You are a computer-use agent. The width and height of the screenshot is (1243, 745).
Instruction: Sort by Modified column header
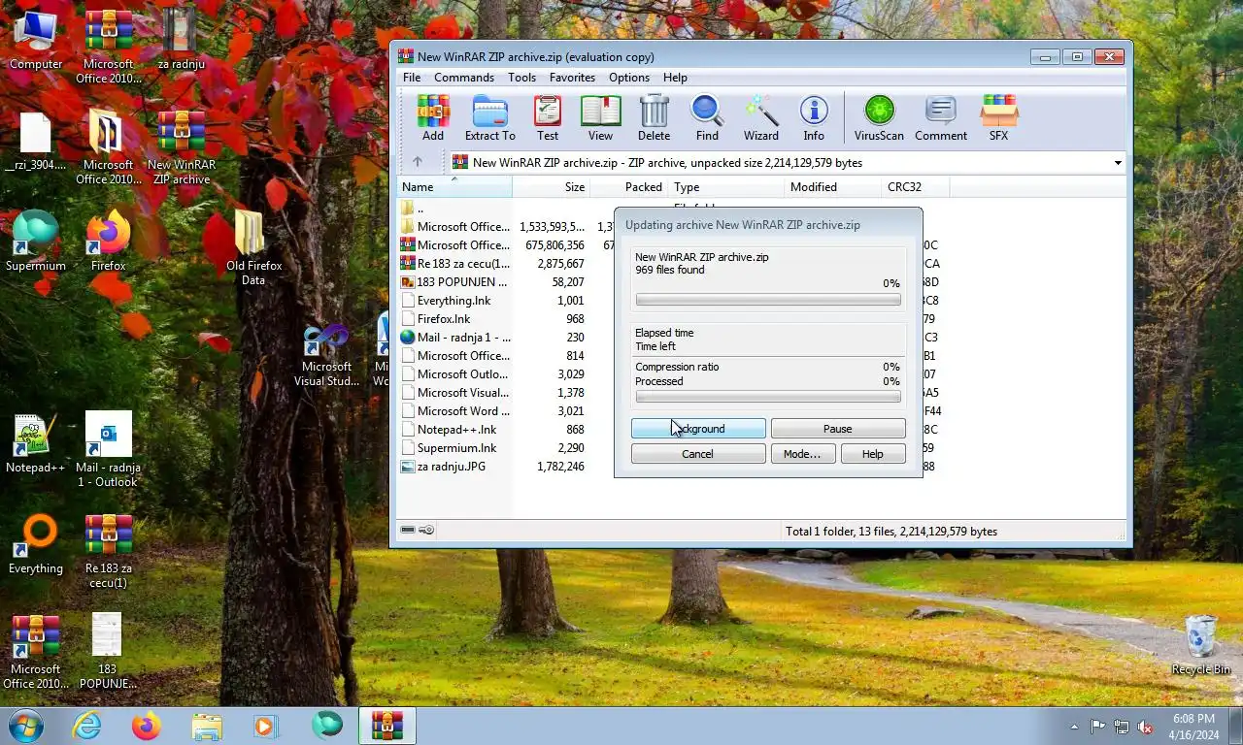[832, 187]
